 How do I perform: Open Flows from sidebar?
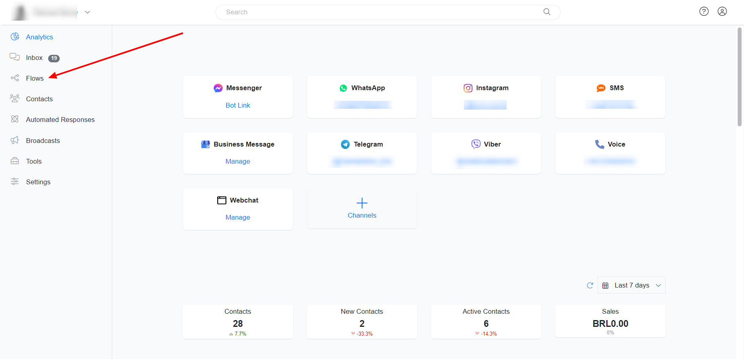click(x=35, y=78)
